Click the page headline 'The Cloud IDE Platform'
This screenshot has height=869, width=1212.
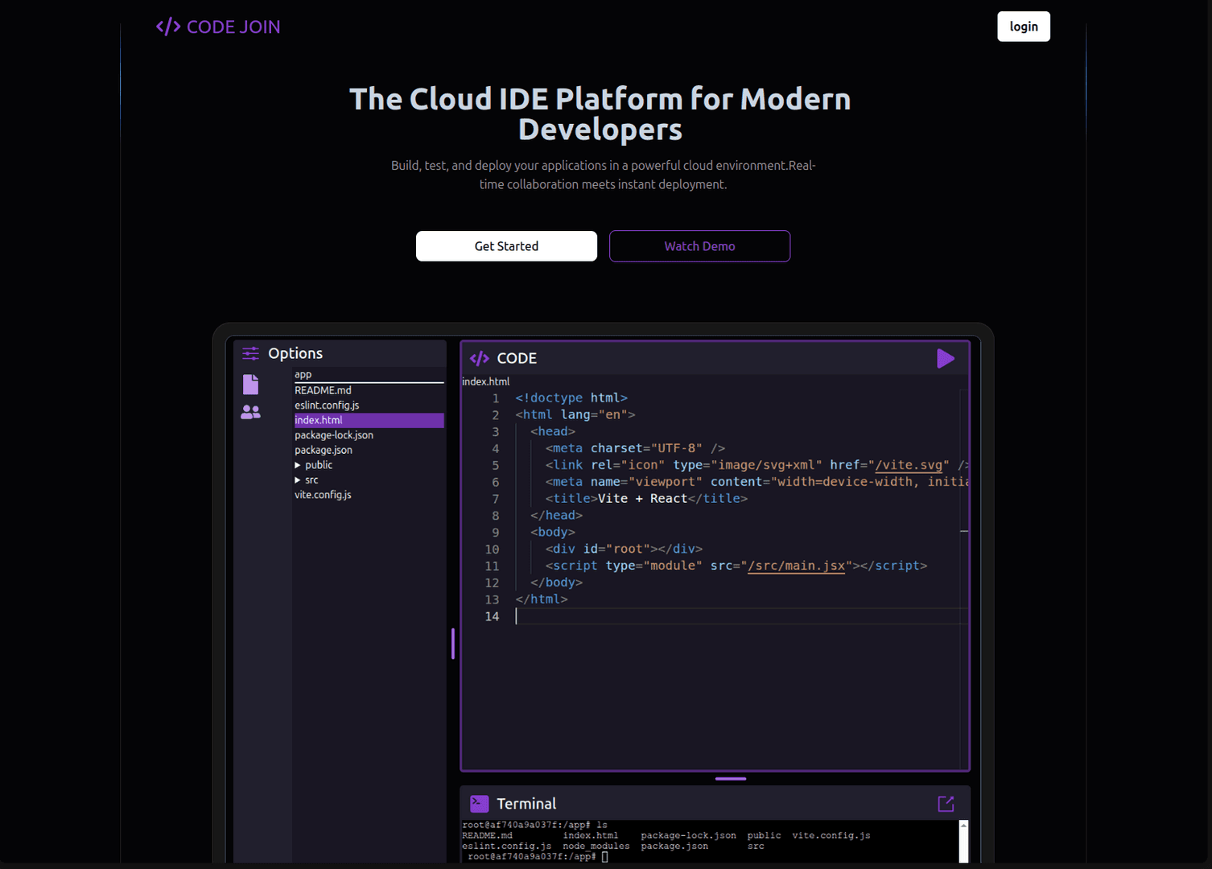pos(600,114)
